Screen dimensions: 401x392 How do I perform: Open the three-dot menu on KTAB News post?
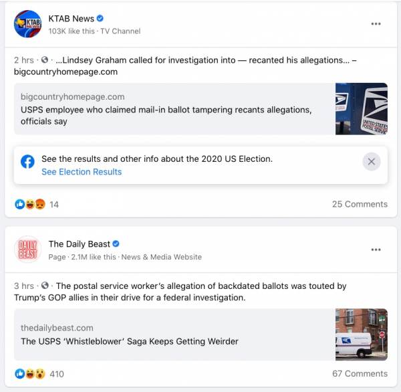(x=376, y=24)
